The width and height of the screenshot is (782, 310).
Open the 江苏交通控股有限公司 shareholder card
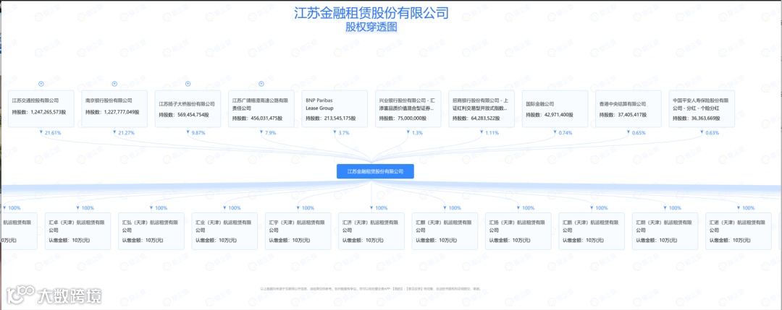coord(41,108)
